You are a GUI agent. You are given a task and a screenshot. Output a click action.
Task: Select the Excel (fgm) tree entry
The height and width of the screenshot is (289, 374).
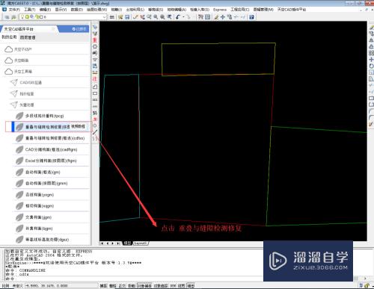(x=51, y=161)
